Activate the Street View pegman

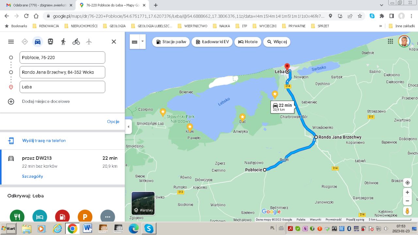point(407,211)
